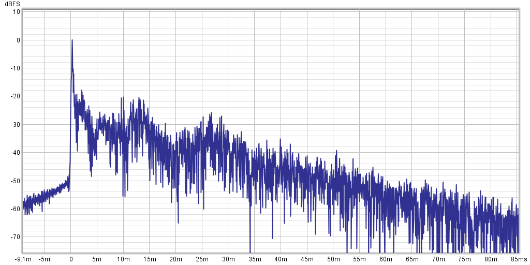This screenshot has height=265, width=530.
Task: Click the 0 dB vertical axis label
Action: point(18,40)
